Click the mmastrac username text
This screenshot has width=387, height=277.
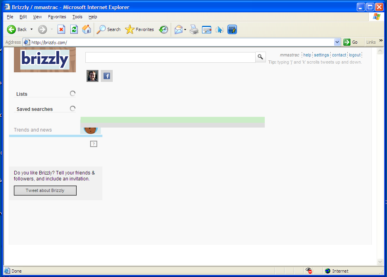click(289, 55)
